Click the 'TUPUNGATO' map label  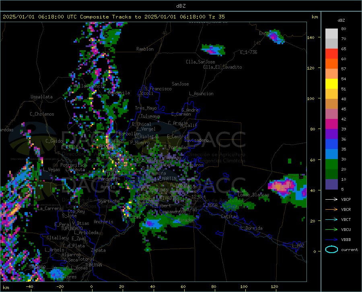pyautogui.click(x=72, y=229)
